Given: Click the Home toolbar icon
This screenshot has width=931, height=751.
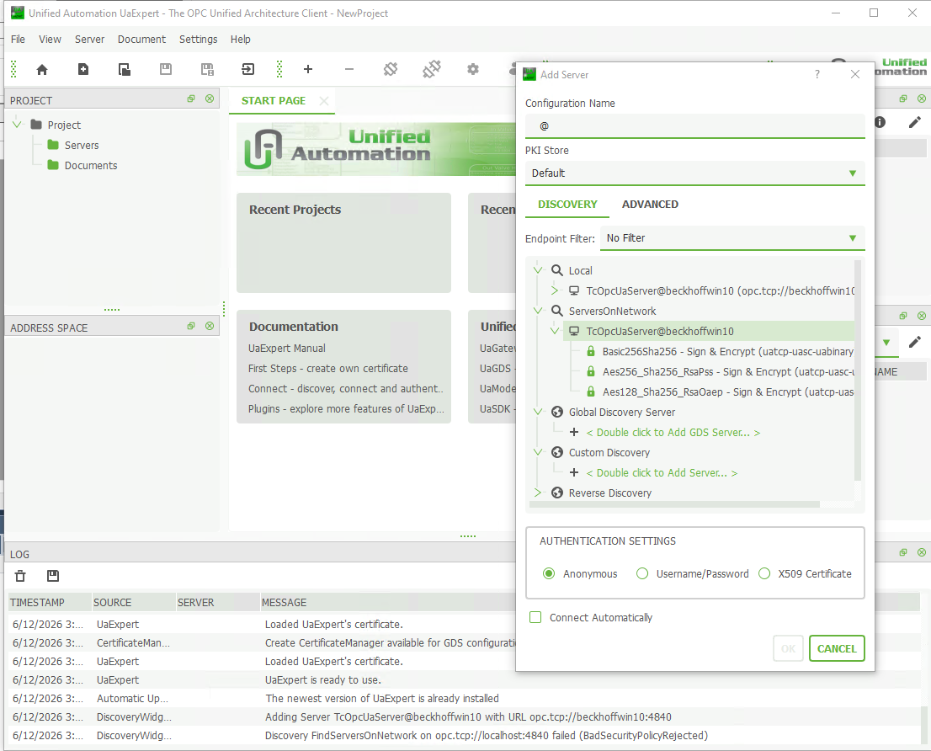Looking at the screenshot, I should [x=41, y=70].
